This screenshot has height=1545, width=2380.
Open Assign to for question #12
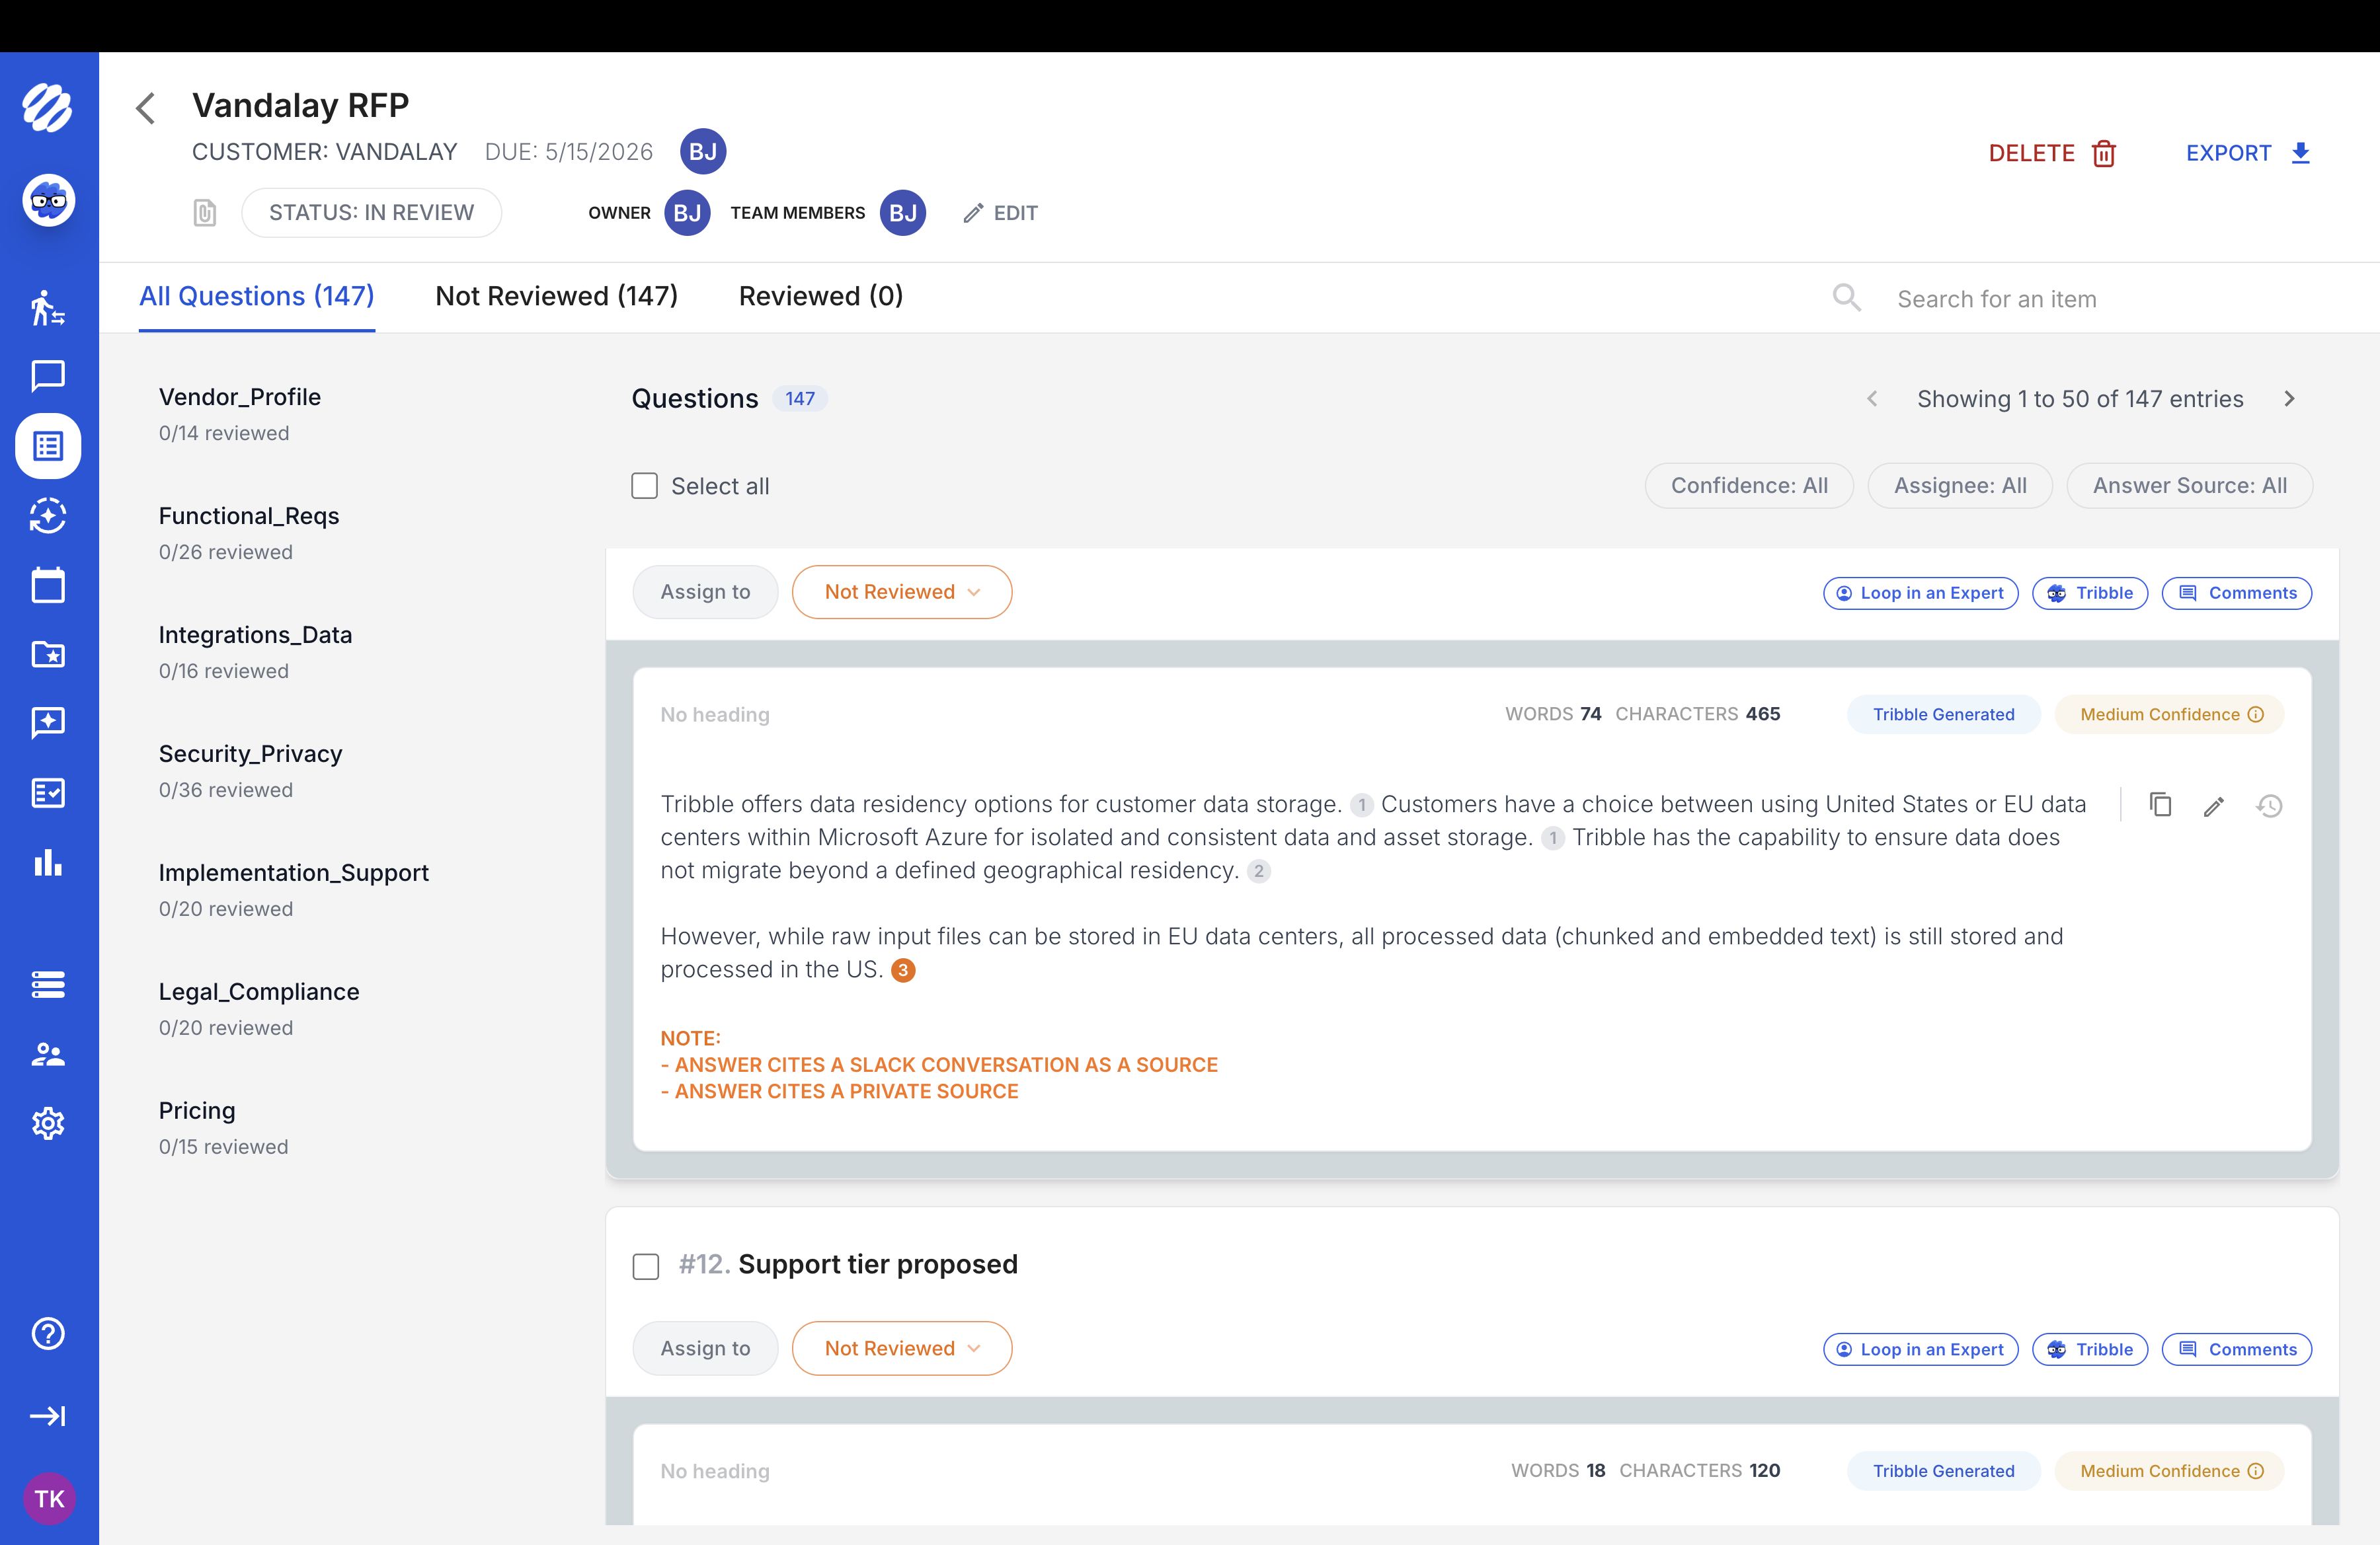pyautogui.click(x=705, y=1348)
